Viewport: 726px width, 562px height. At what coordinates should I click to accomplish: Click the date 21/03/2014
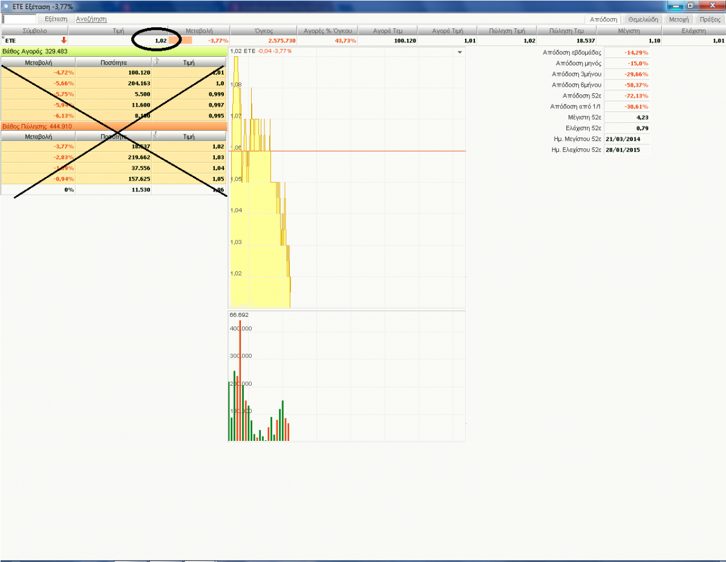click(x=623, y=139)
